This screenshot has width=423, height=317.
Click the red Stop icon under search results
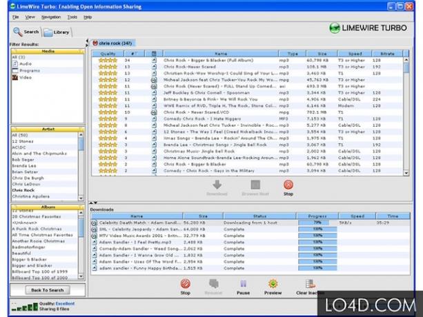point(288,185)
